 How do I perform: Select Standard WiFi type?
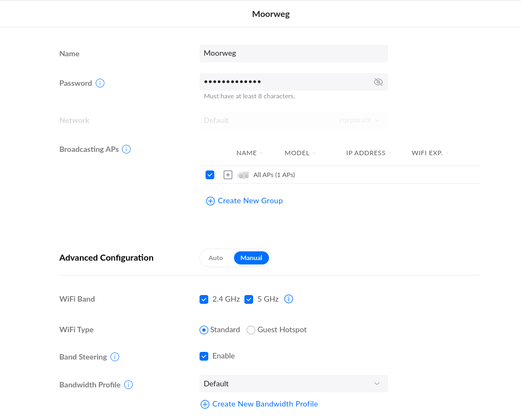[x=204, y=330]
